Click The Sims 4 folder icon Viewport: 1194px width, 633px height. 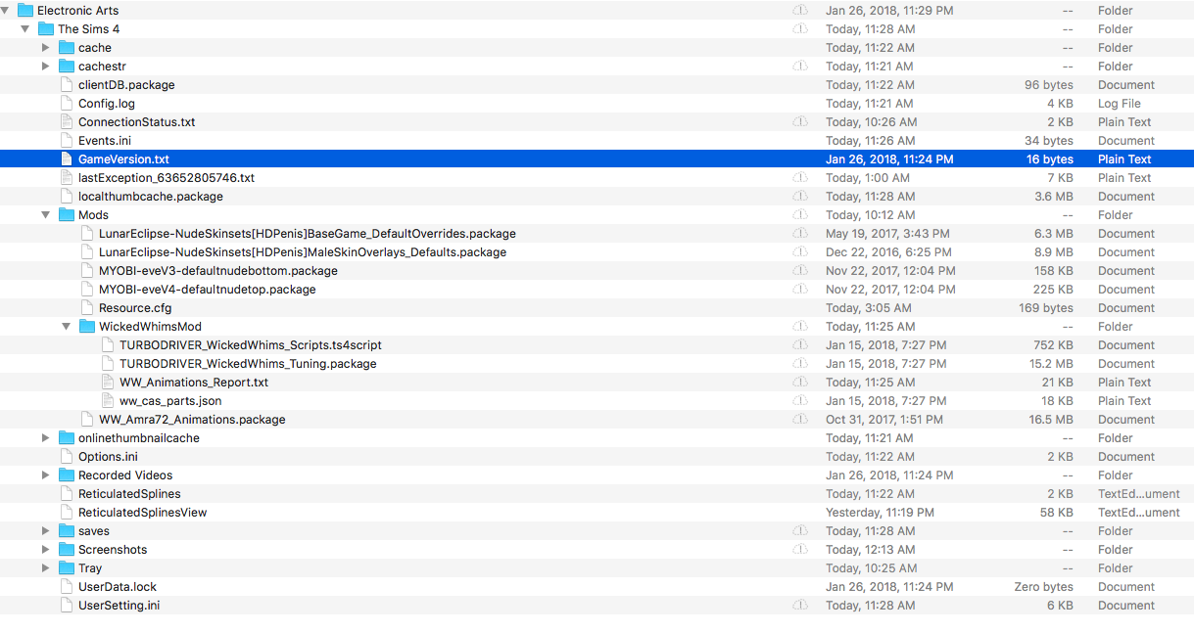[x=46, y=29]
